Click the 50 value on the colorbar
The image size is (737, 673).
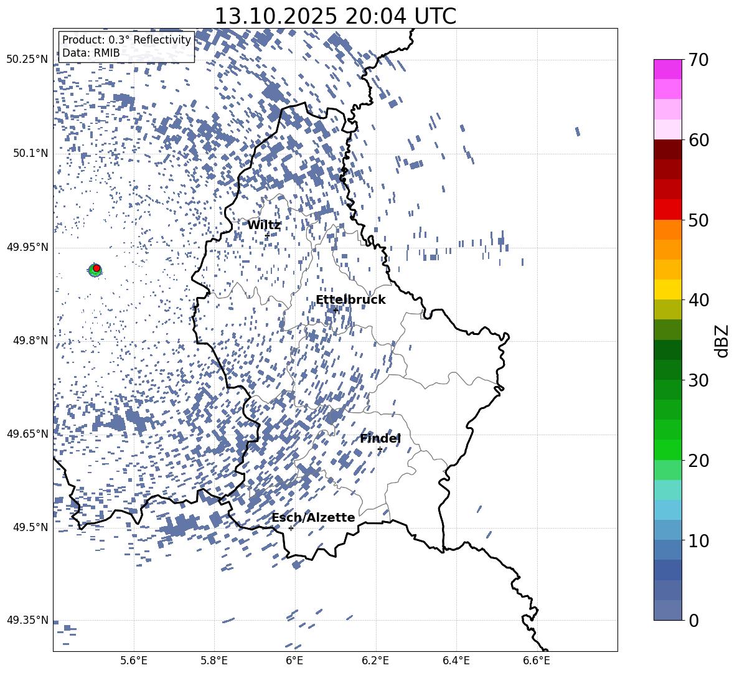click(x=698, y=220)
